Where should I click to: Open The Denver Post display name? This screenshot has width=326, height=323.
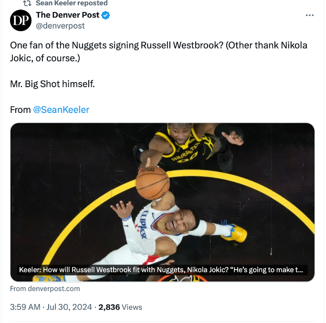(67, 15)
